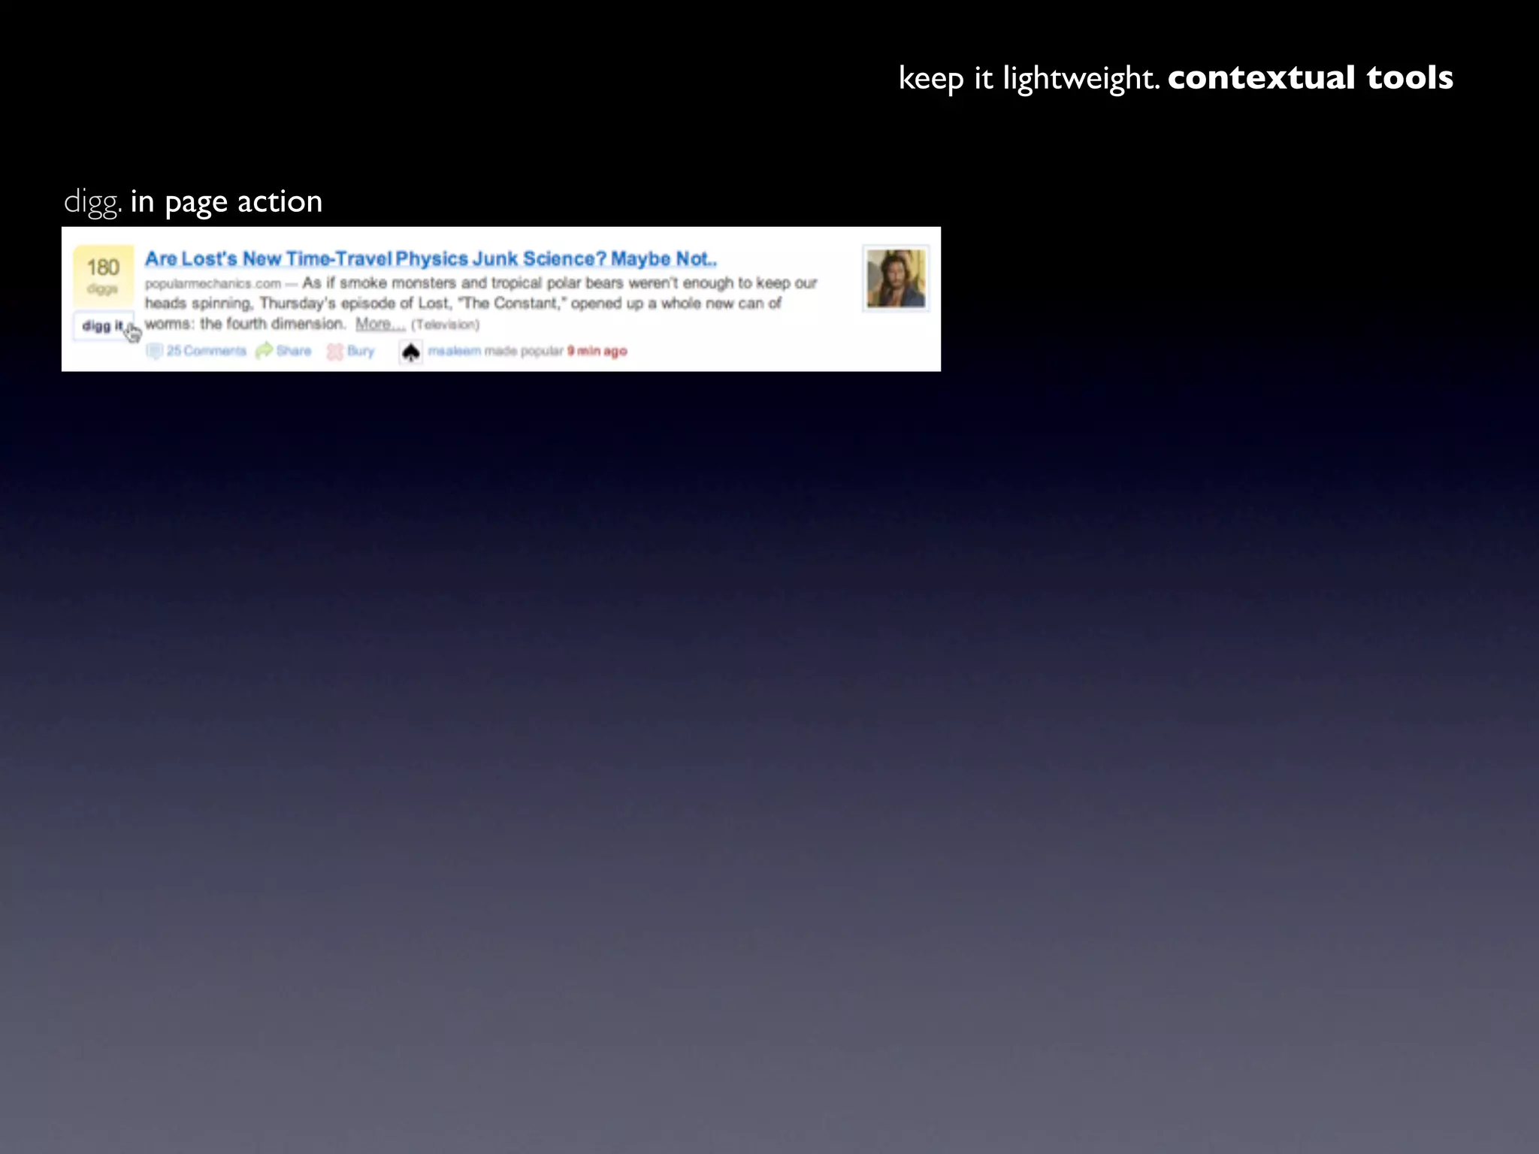
Task: Click the "9 min ago" timestamp
Action: point(597,351)
